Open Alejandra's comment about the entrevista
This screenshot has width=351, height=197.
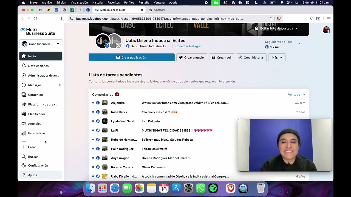[199, 103]
